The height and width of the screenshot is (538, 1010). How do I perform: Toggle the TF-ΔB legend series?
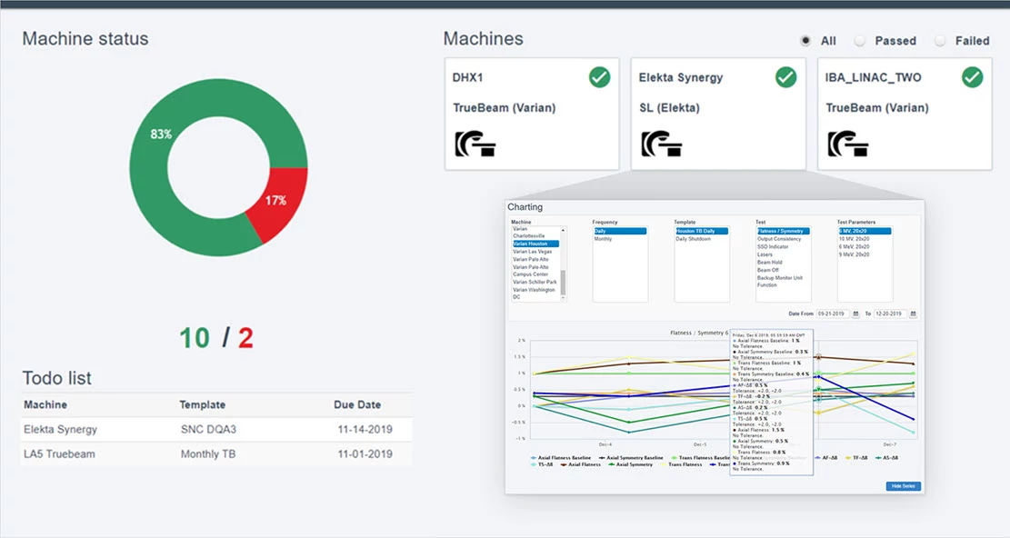tap(856, 457)
